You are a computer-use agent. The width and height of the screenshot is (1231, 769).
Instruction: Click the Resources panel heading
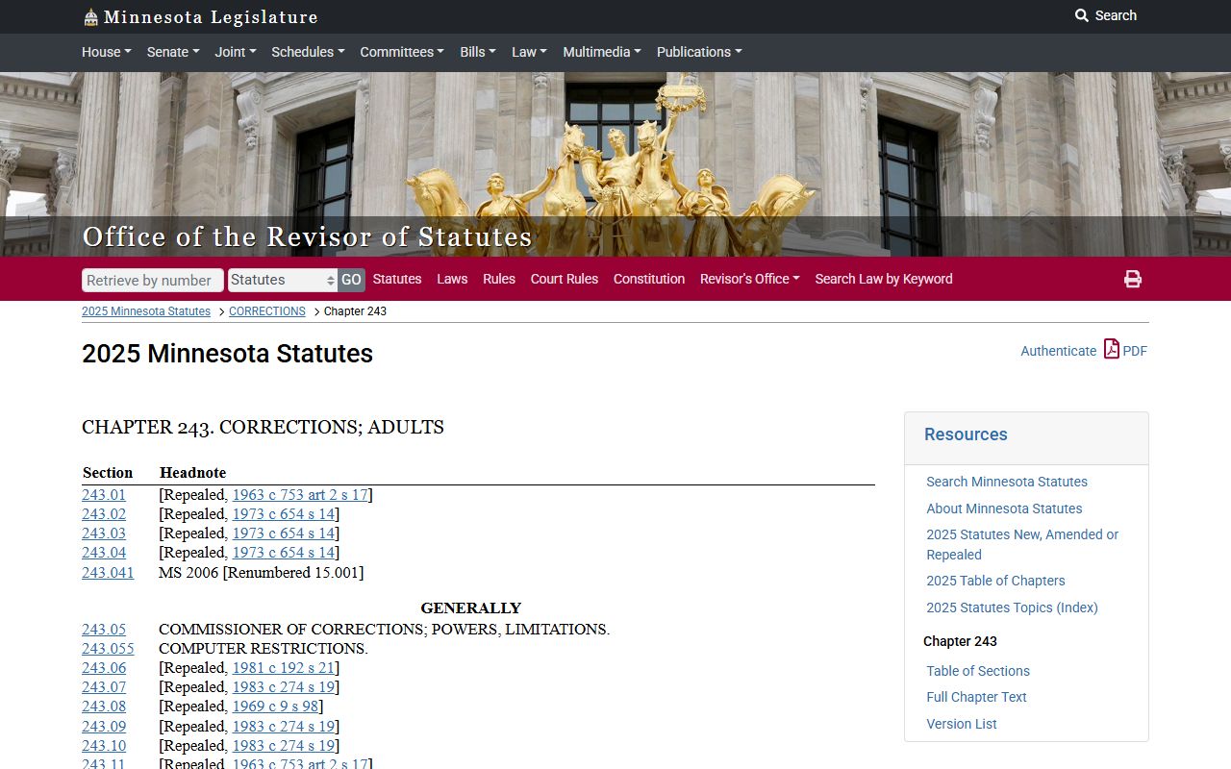[x=966, y=434]
